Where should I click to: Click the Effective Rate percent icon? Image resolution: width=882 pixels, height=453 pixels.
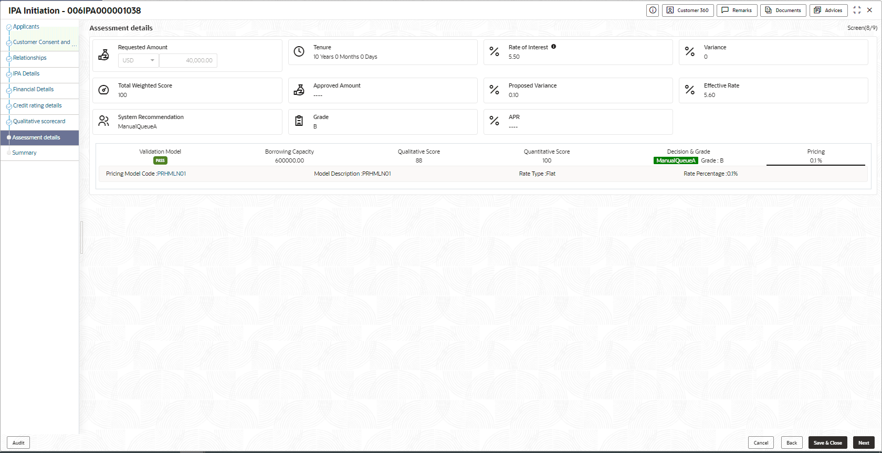(x=689, y=90)
